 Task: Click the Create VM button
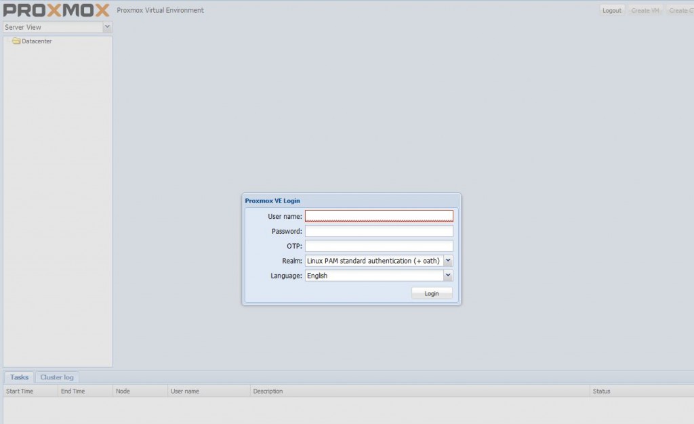point(645,11)
